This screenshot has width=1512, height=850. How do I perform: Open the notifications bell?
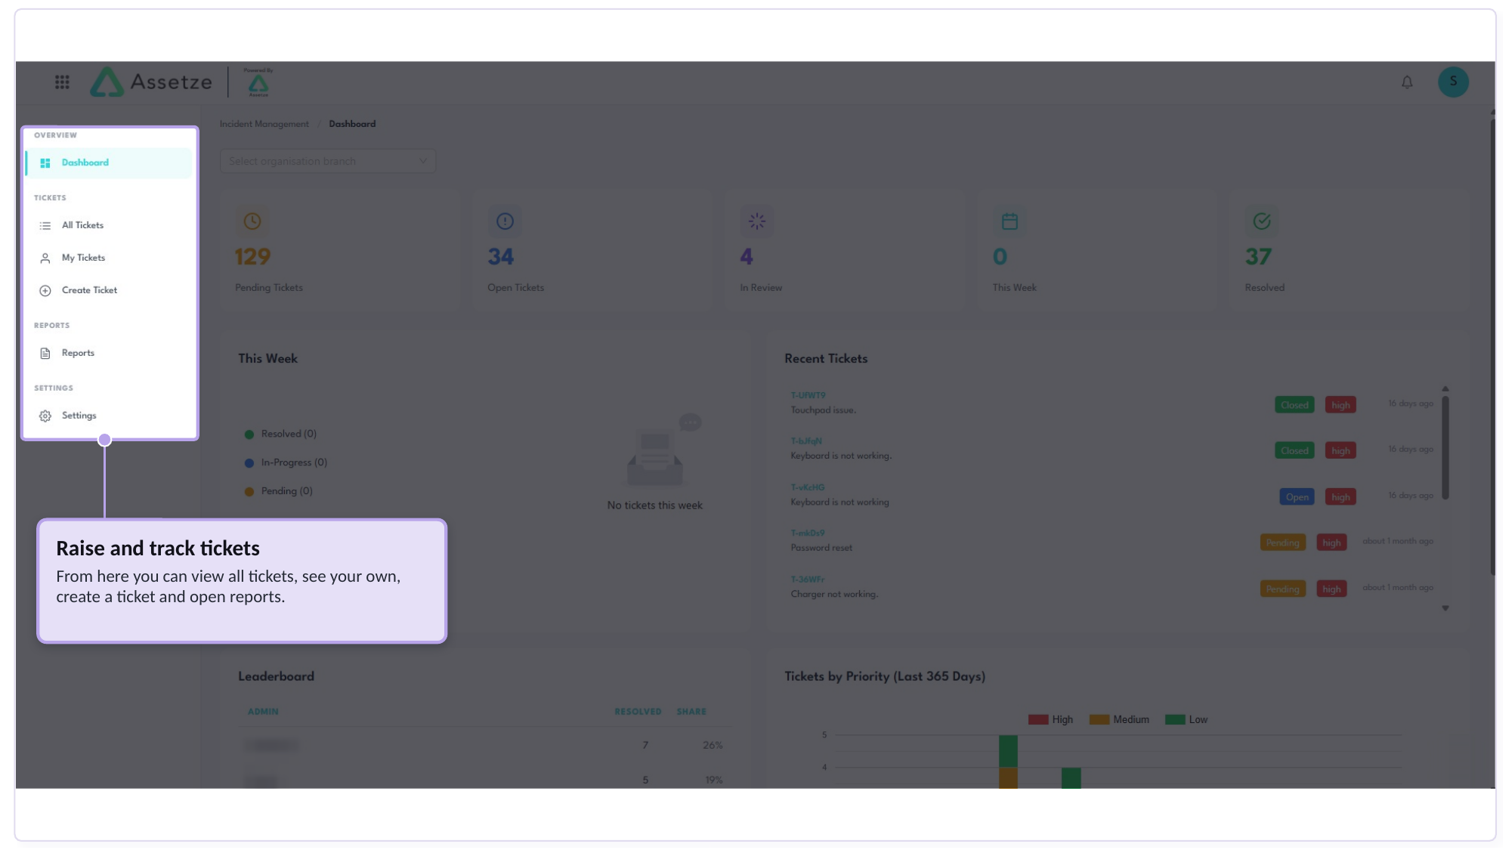1407,82
